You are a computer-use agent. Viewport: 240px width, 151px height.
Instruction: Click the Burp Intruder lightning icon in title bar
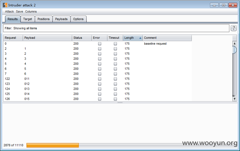pos(5,5)
